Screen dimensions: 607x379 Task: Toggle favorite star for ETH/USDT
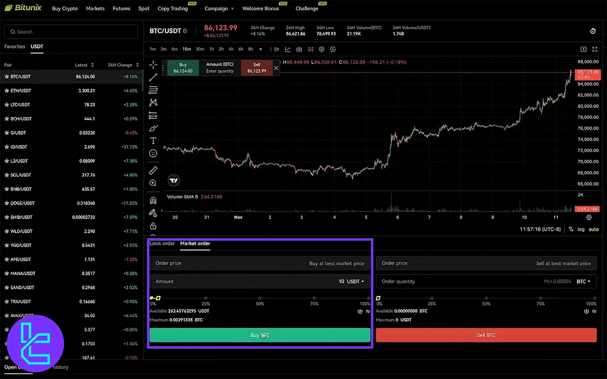point(6,91)
